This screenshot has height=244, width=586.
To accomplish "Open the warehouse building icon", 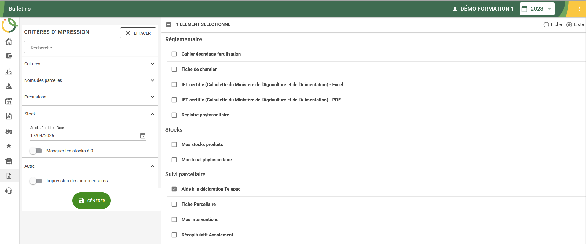I will pyautogui.click(x=9, y=161).
